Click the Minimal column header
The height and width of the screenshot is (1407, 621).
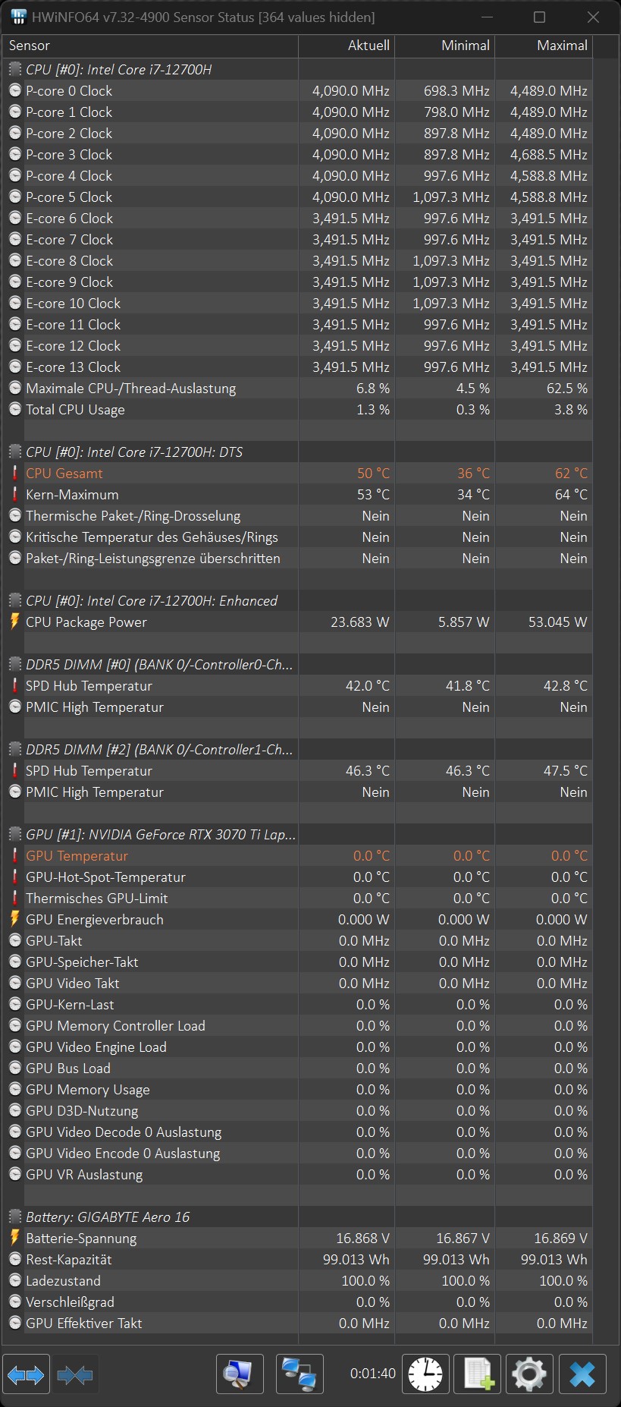(x=445, y=46)
